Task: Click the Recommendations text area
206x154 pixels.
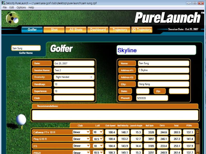Action: [x=115, y=115]
